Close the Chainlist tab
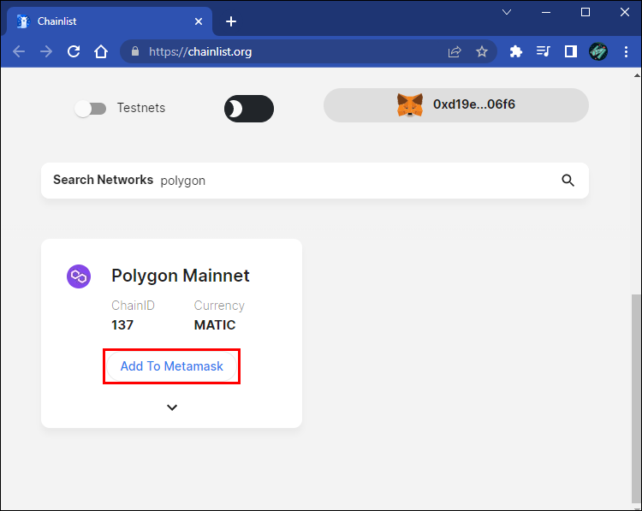Screen dimensions: 642x511 (x=199, y=21)
